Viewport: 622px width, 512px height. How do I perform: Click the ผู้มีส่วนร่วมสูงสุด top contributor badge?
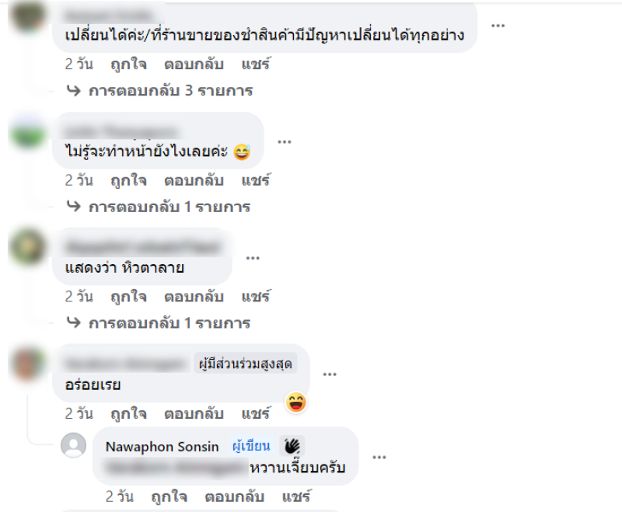246,364
